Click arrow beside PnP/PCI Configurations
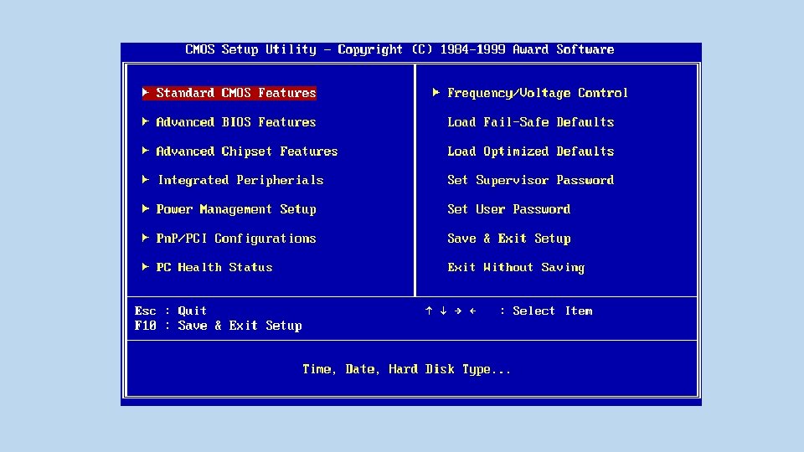The image size is (804, 452). (x=146, y=238)
